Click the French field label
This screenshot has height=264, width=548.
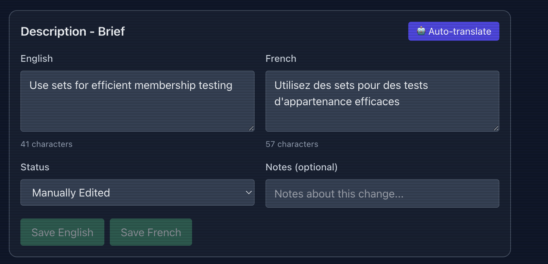281,59
